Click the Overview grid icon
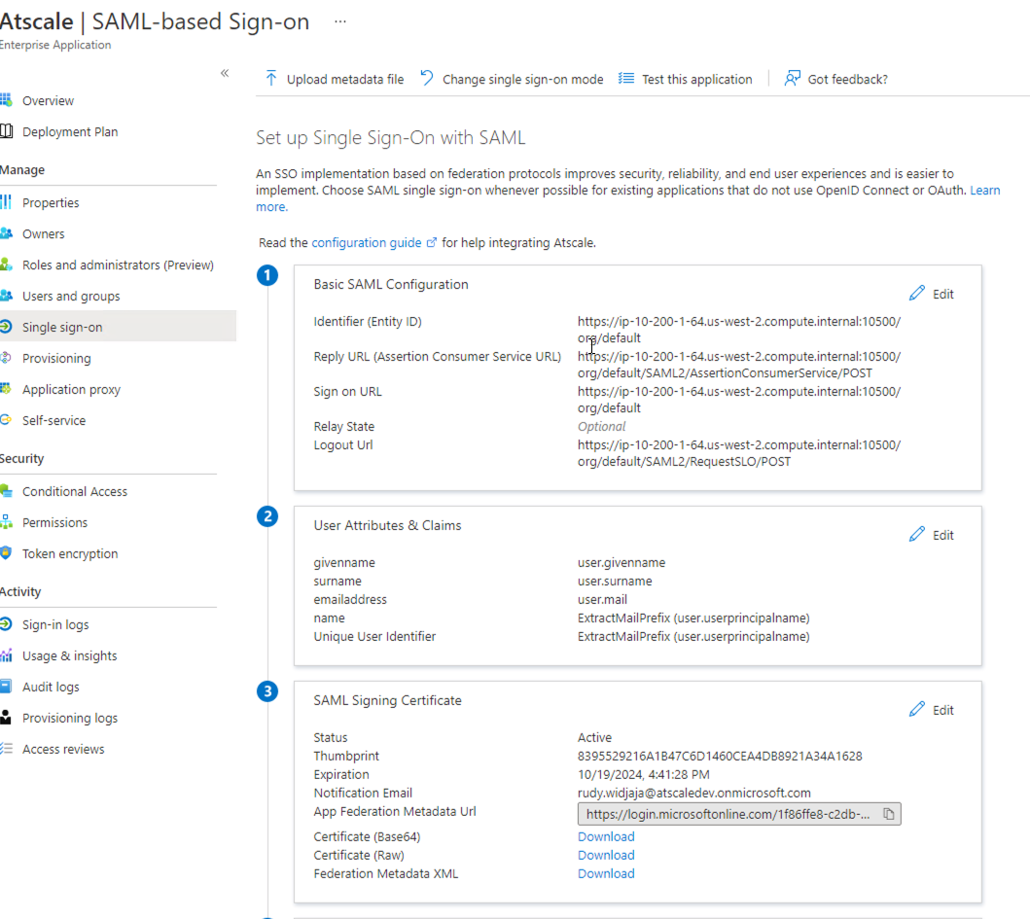This screenshot has width=1030, height=919. (x=6, y=100)
